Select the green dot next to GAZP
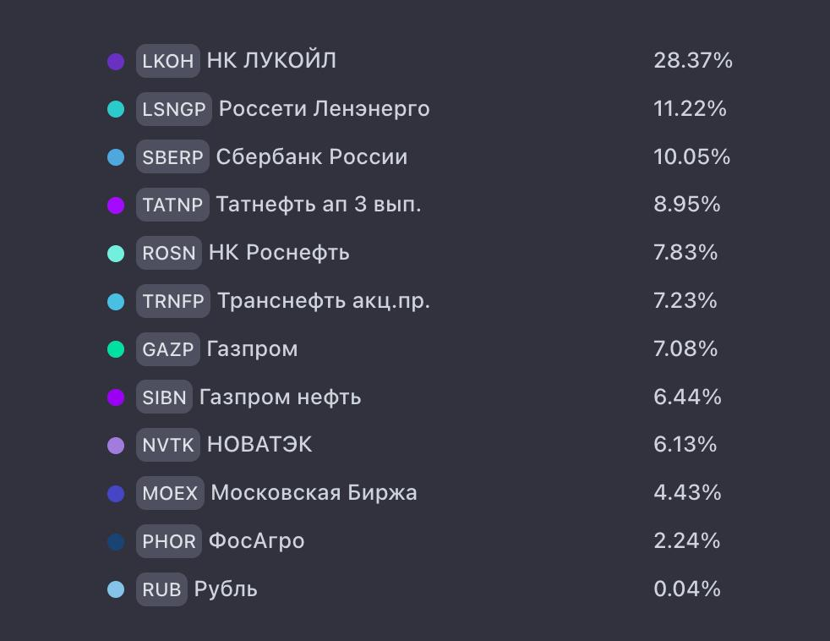 [x=116, y=349]
